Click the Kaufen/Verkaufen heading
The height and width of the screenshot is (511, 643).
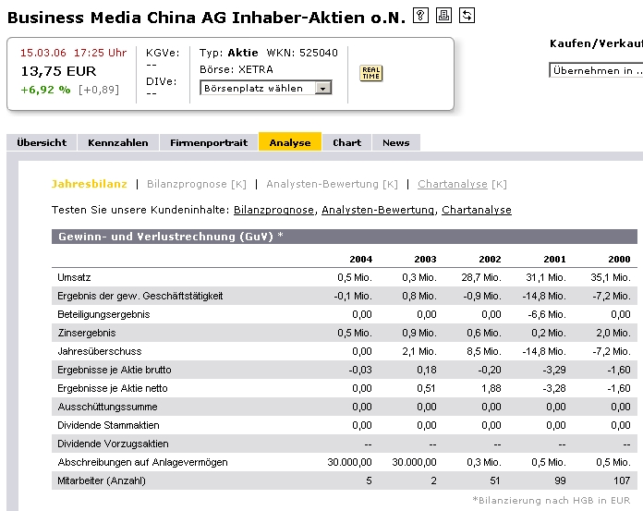(596, 43)
